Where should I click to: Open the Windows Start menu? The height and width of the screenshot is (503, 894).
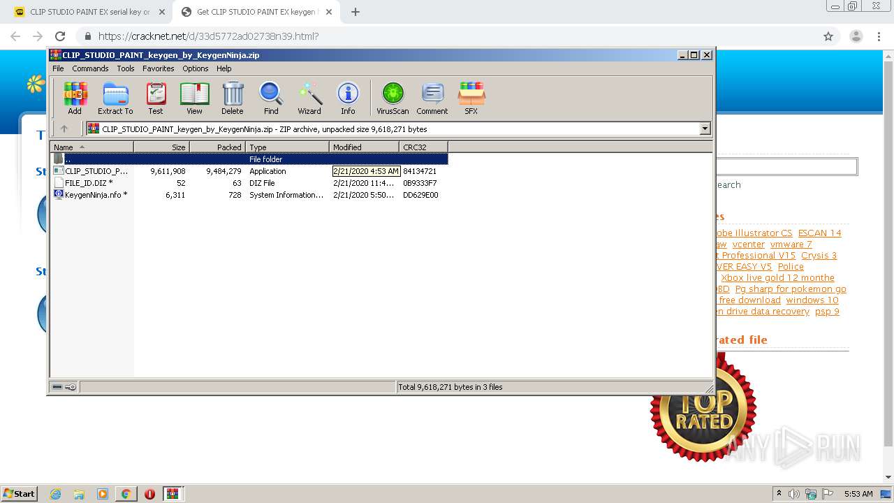[x=20, y=493]
